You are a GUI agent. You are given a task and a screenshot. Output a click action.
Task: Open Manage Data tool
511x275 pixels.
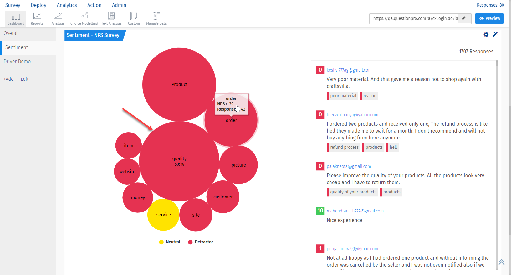tap(156, 19)
